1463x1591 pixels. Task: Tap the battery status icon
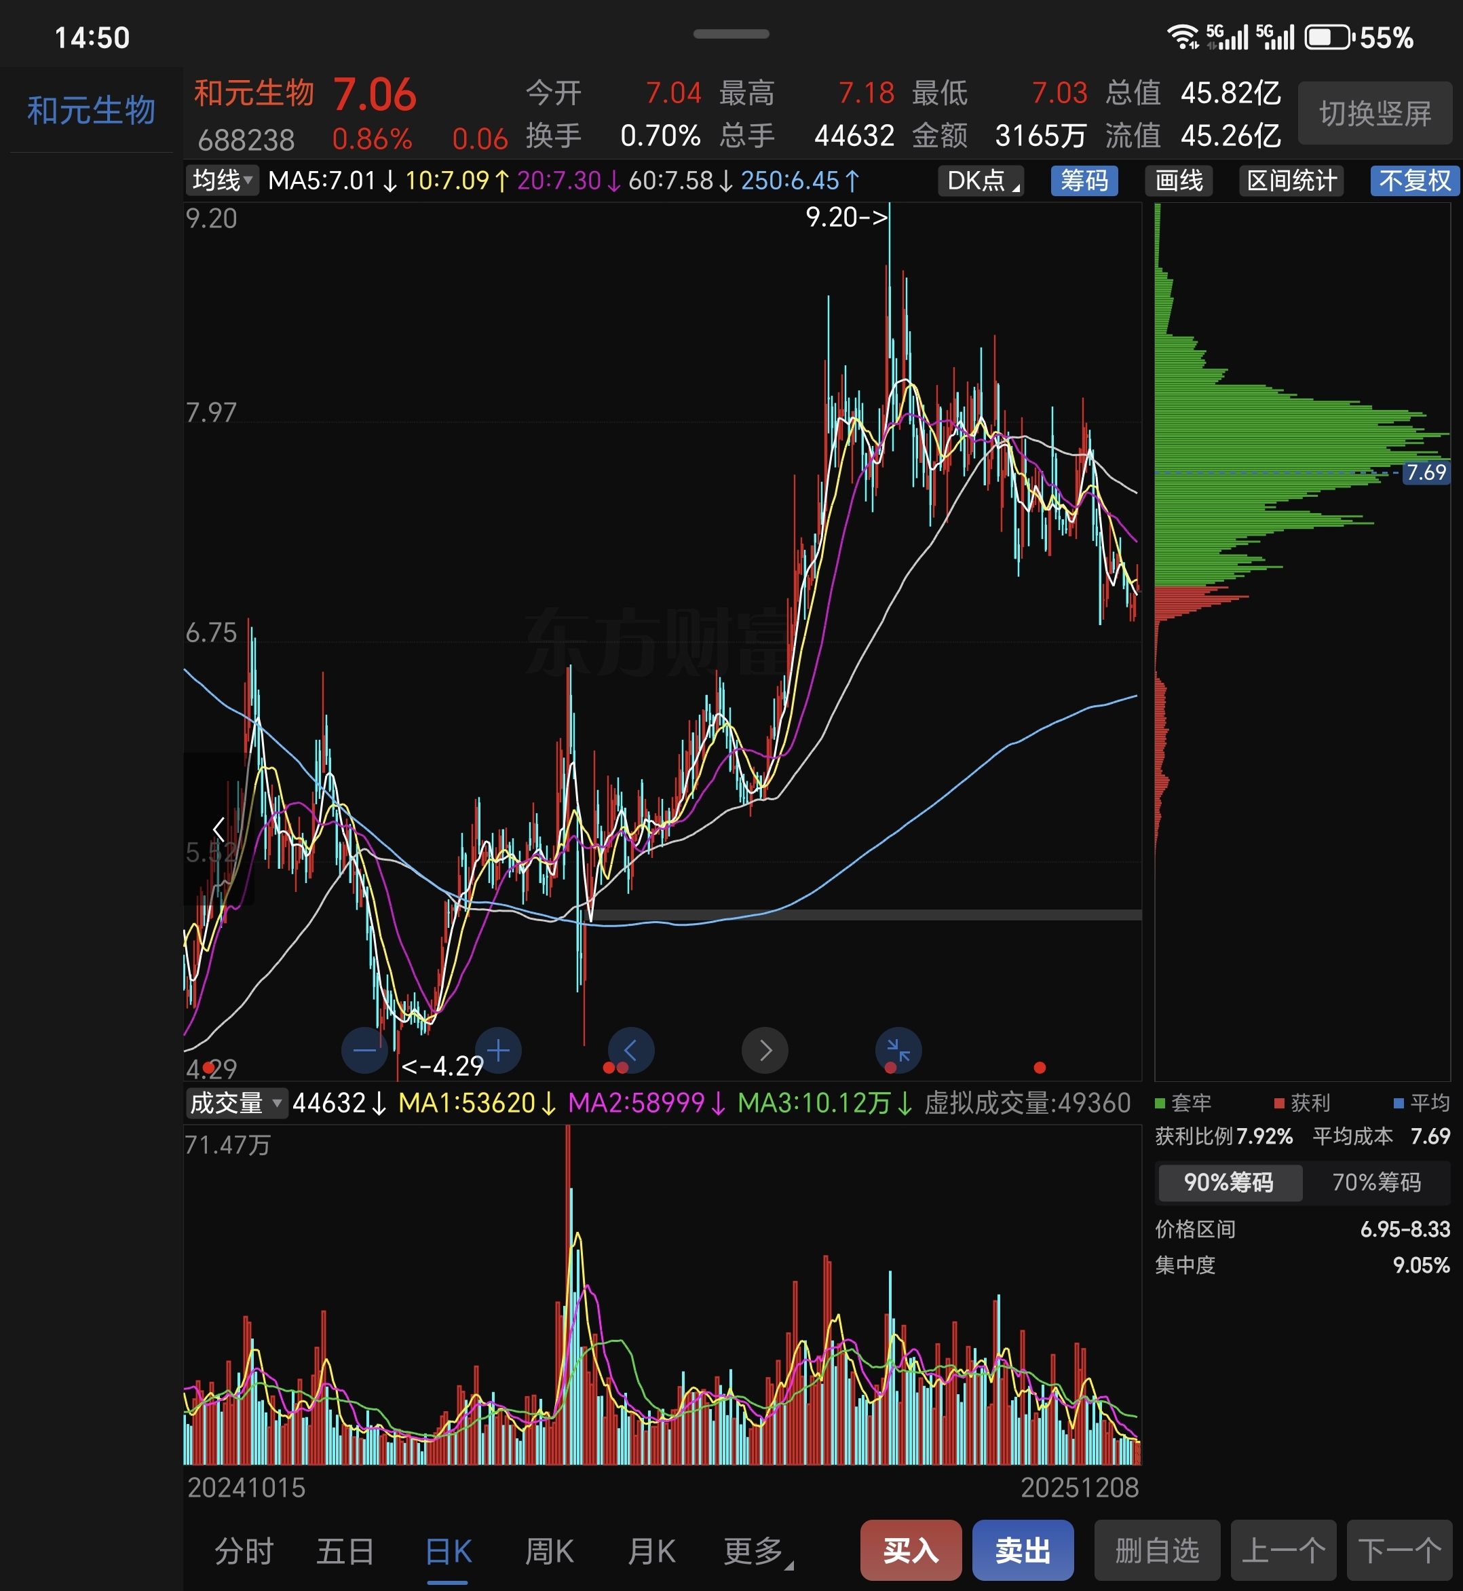pyautogui.click(x=1329, y=37)
